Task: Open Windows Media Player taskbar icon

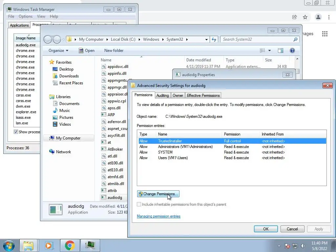Action: (49, 245)
